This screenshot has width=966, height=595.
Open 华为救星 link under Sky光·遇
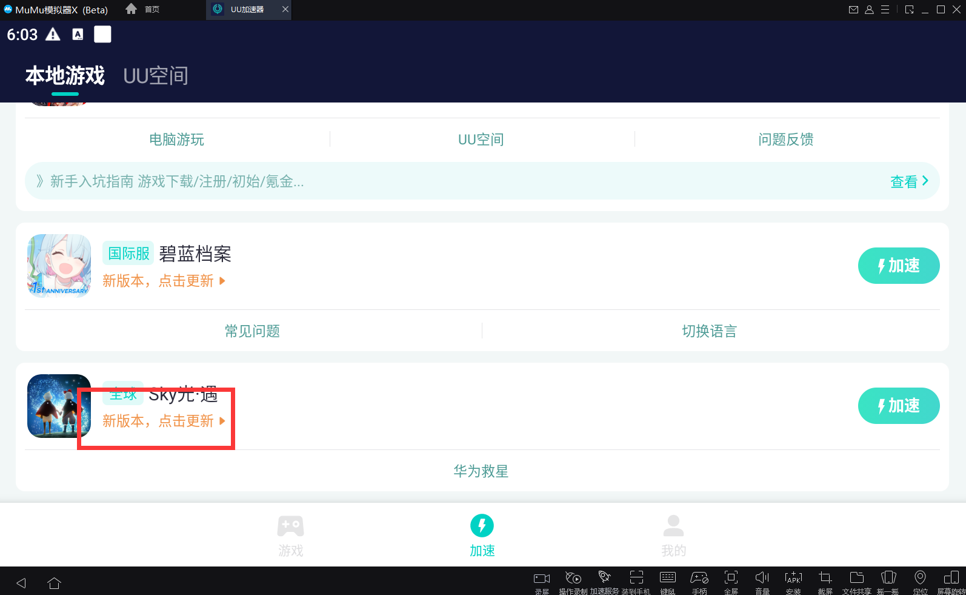[481, 471]
